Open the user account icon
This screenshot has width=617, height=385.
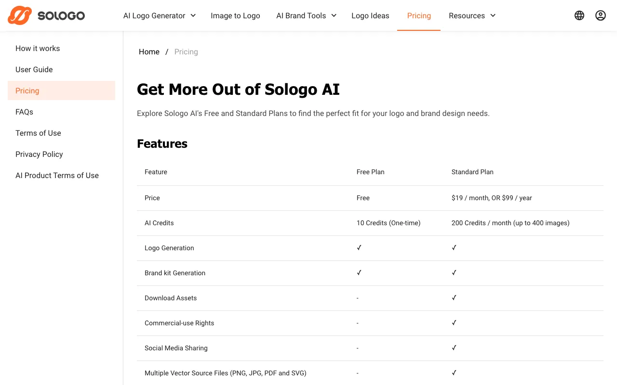pyautogui.click(x=601, y=15)
